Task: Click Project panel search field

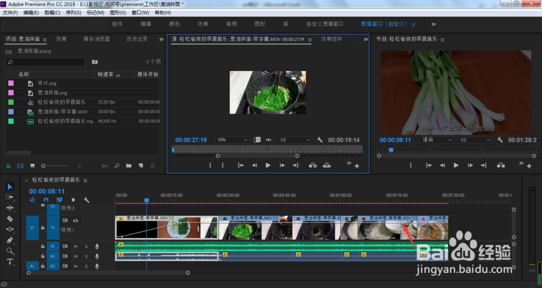Action: coord(46,62)
